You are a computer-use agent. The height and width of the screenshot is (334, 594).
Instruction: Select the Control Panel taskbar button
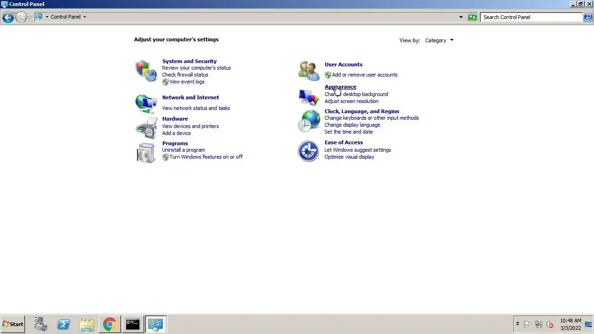coord(155,324)
